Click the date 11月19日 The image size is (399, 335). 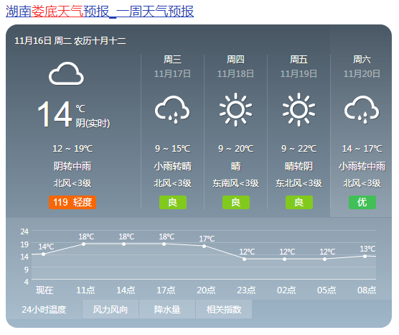pos(299,74)
